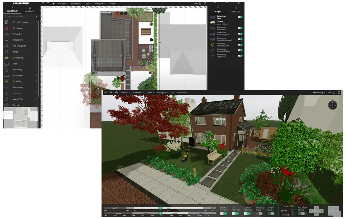Screen dimensions: 346x219
Task: Open the Gereedschappen library category icon
Action: [6, 22]
